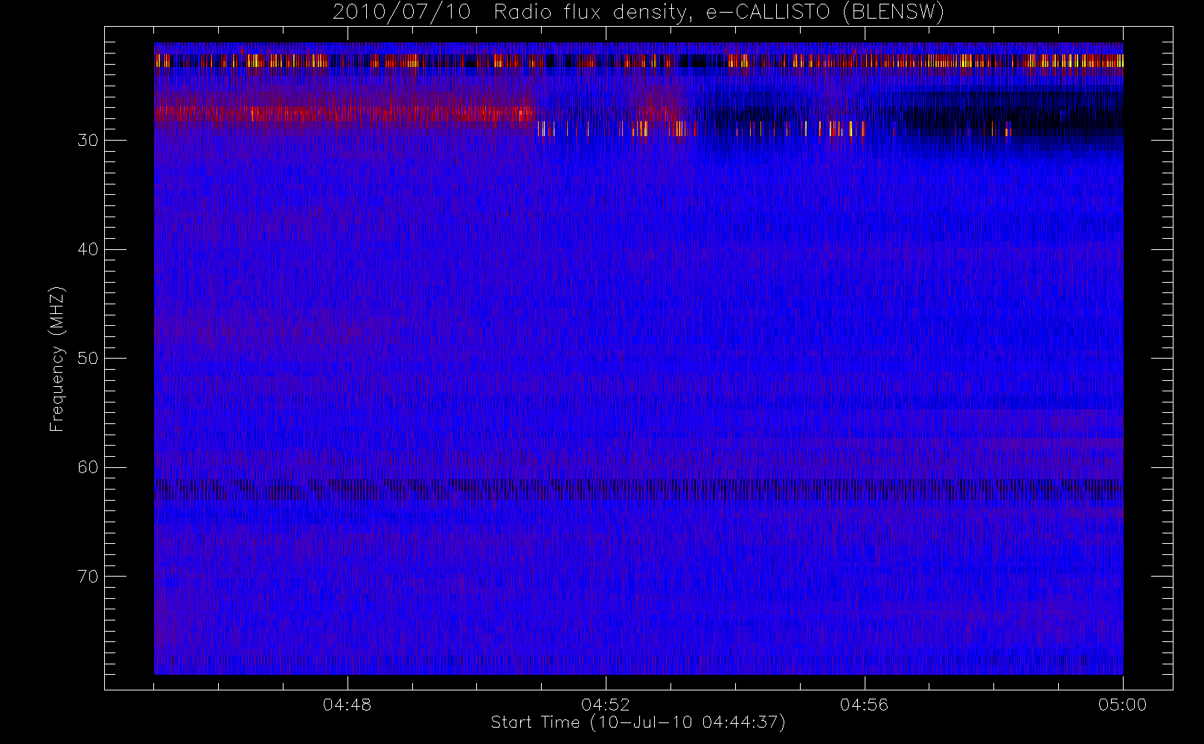Click the 60 MHz frequency tick label
Image resolution: width=1204 pixels, height=744 pixels.
click(x=88, y=467)
